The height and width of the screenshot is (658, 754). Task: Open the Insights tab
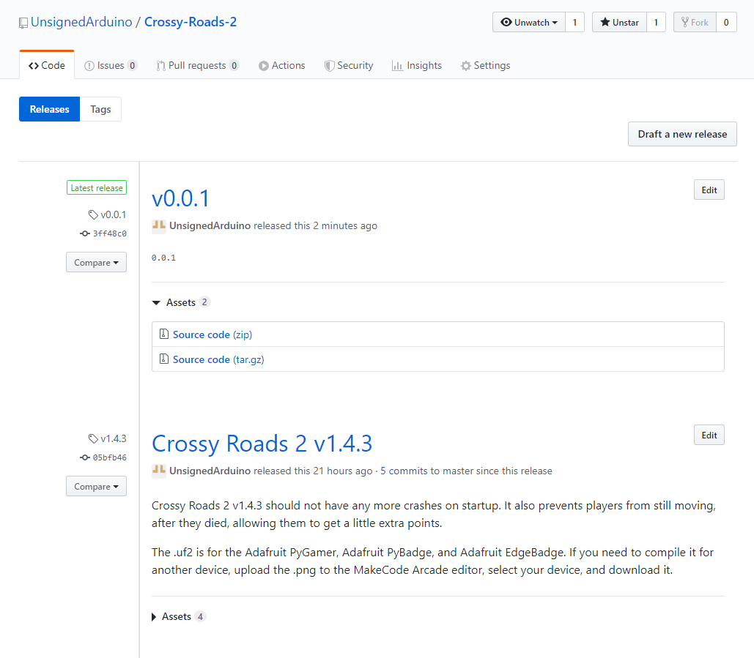pyautogui.click(x=416, y=65)
